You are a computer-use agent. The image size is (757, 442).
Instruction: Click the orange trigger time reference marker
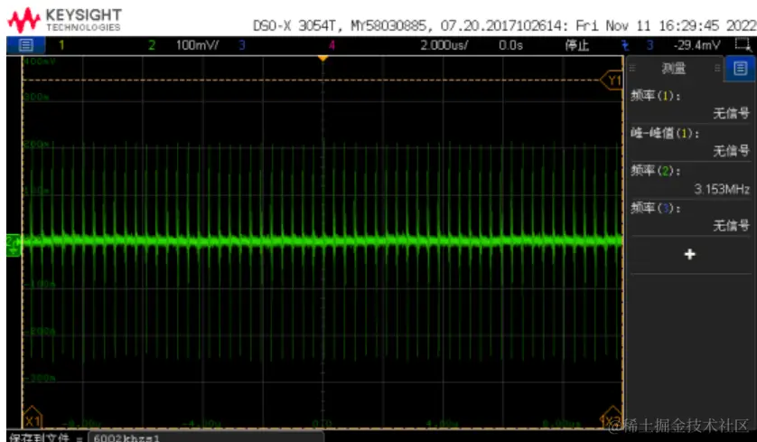point(323,59)
